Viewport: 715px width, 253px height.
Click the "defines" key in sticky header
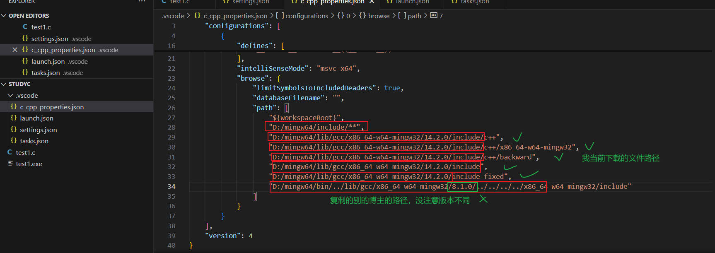coord(255,46)
